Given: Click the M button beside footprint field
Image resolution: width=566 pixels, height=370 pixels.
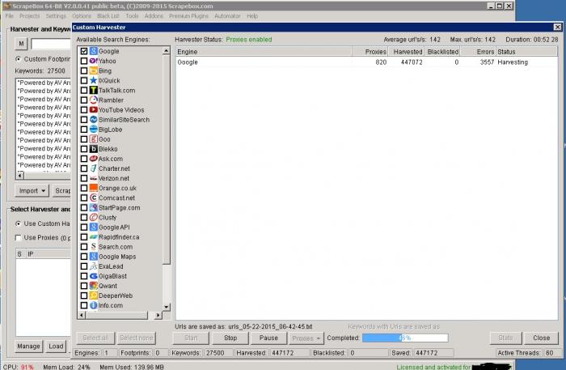Looking at the screenshot, I should click(x=21, y=44).
